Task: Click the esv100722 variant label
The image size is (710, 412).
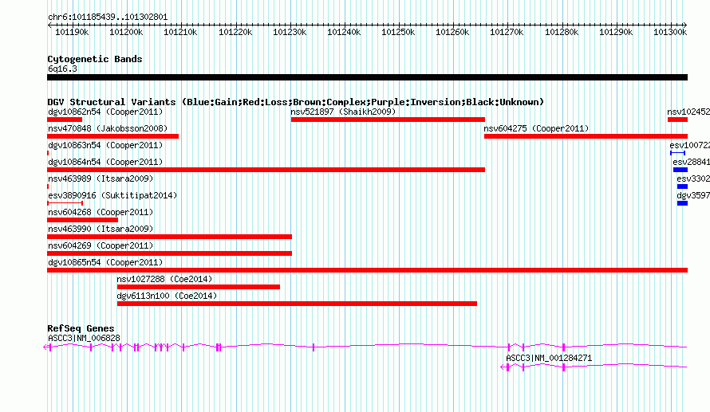Action: coord(689,145)
